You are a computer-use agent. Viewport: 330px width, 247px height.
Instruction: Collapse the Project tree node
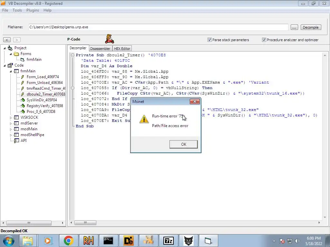coord(5,48)
